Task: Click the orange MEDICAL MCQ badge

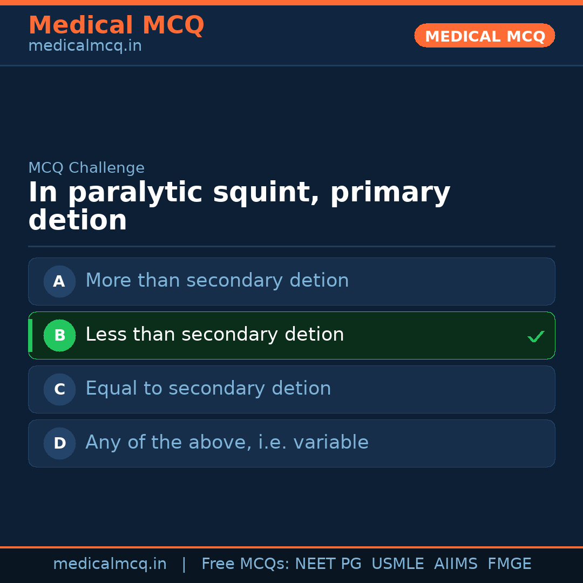Action: coord(484,36)
